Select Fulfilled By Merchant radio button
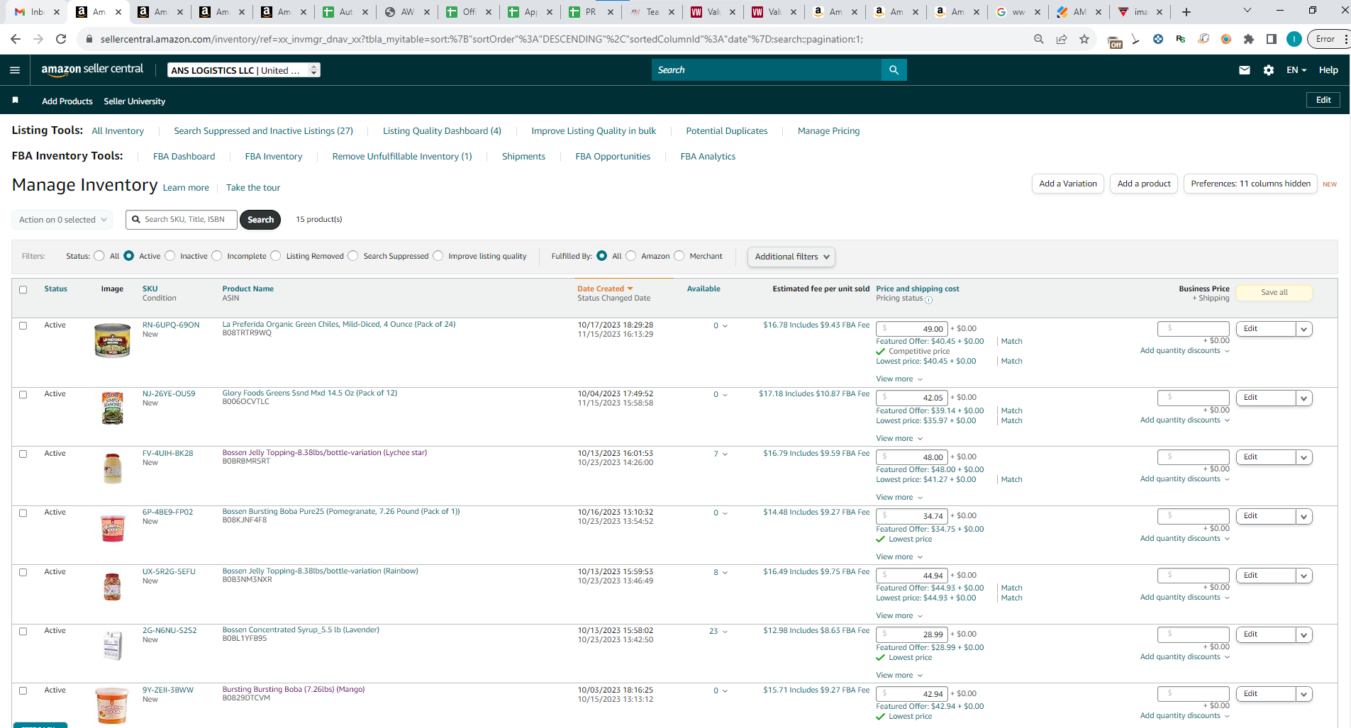This screenshot has width=1351, height=728. point(679,256)
